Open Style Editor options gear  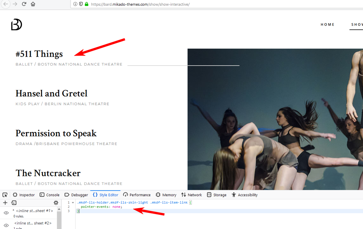coord(56,203)
